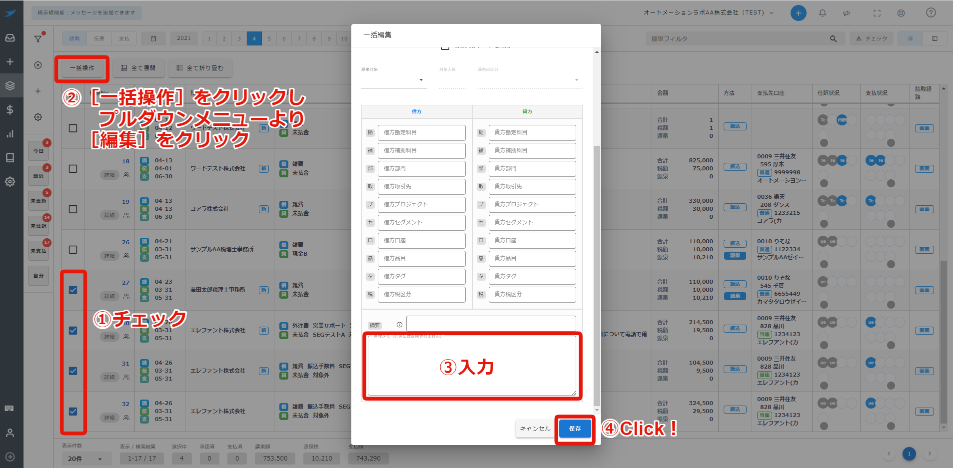
Task: Open the notifications bell icon
Action: [823, 13]
